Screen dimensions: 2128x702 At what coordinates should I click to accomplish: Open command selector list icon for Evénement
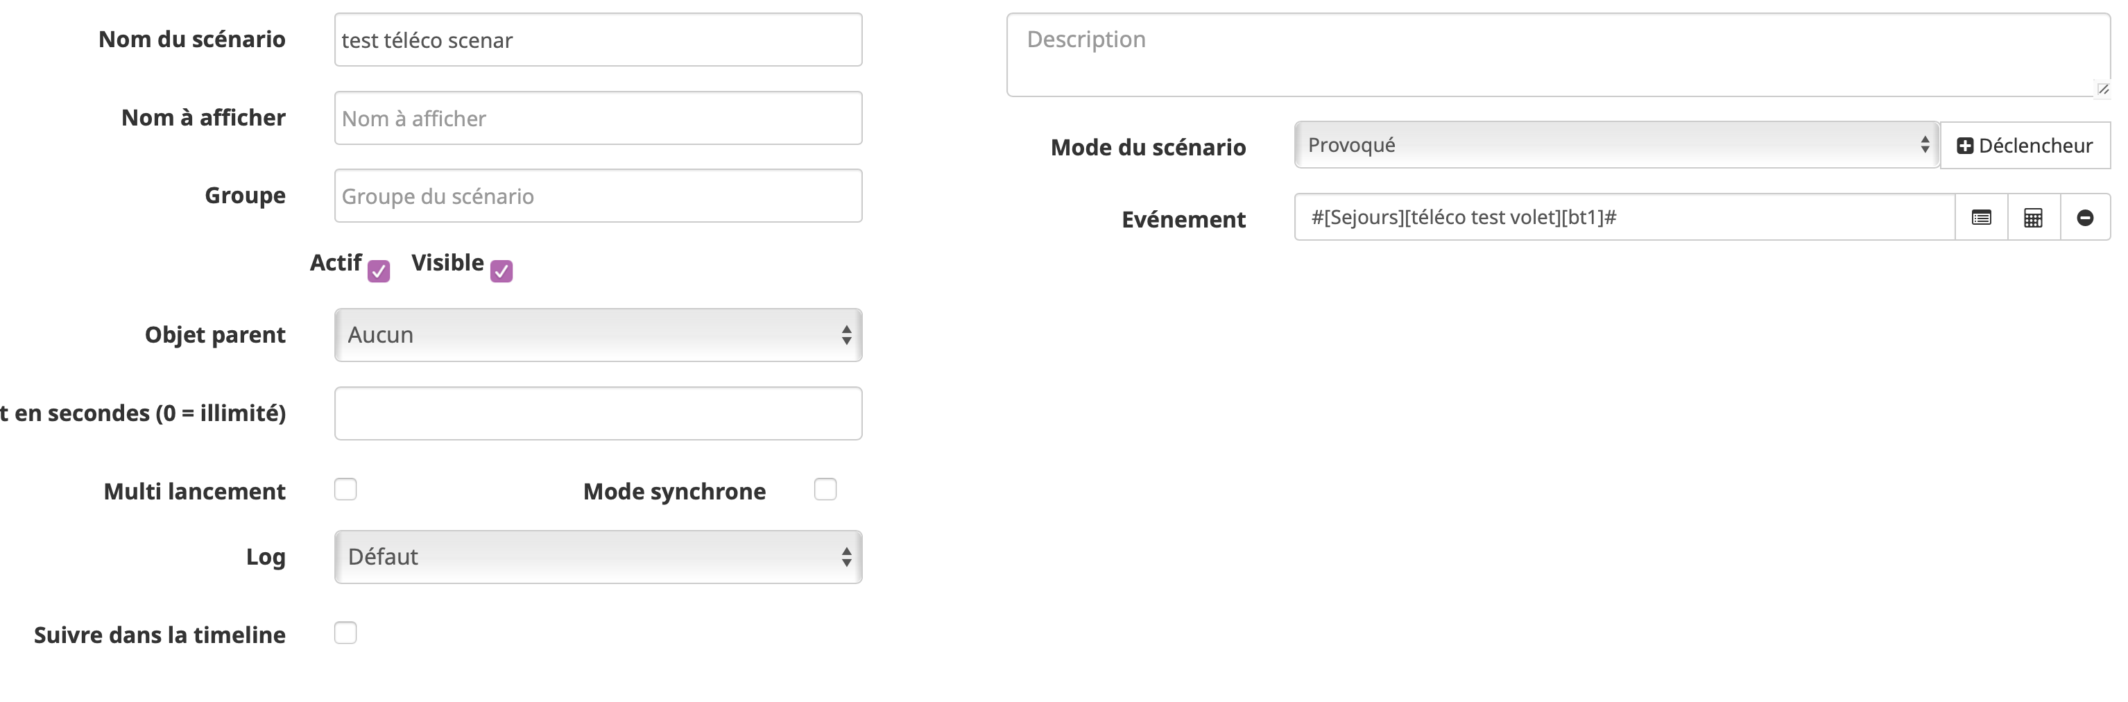point(1981,217)
